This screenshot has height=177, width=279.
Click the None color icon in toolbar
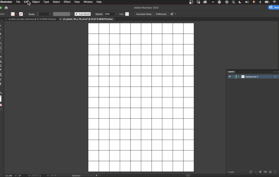(x=1, y=105)
